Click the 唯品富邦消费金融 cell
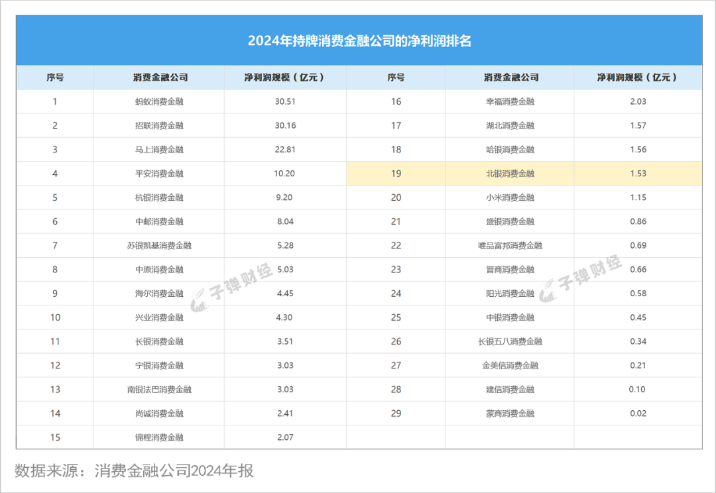This screenshot has width=716, height=493. point(510,246)
